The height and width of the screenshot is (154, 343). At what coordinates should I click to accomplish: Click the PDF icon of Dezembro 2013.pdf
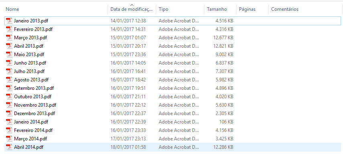pyautogui.click(x=9, y=113)
